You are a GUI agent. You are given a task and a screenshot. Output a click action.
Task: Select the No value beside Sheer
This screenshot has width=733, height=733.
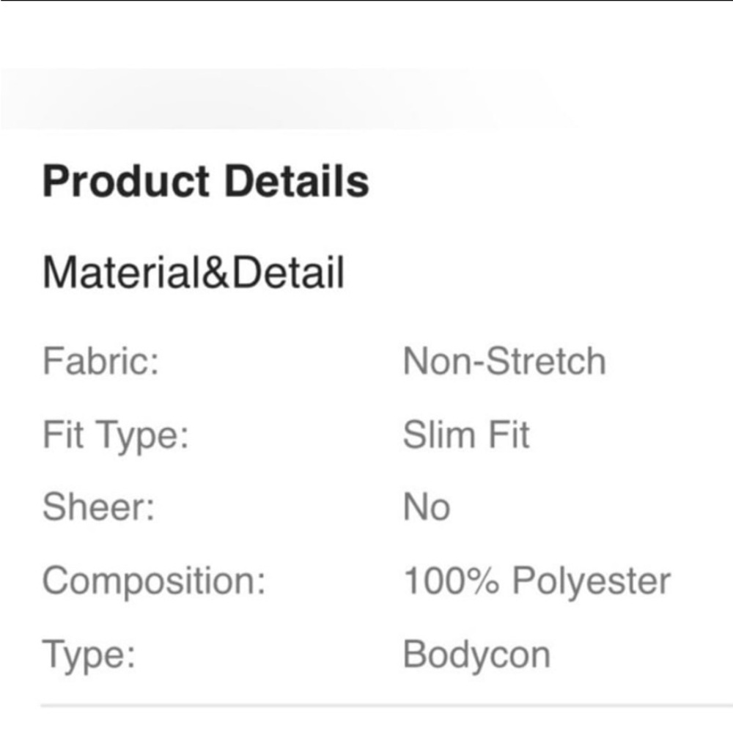coord(427,507)
